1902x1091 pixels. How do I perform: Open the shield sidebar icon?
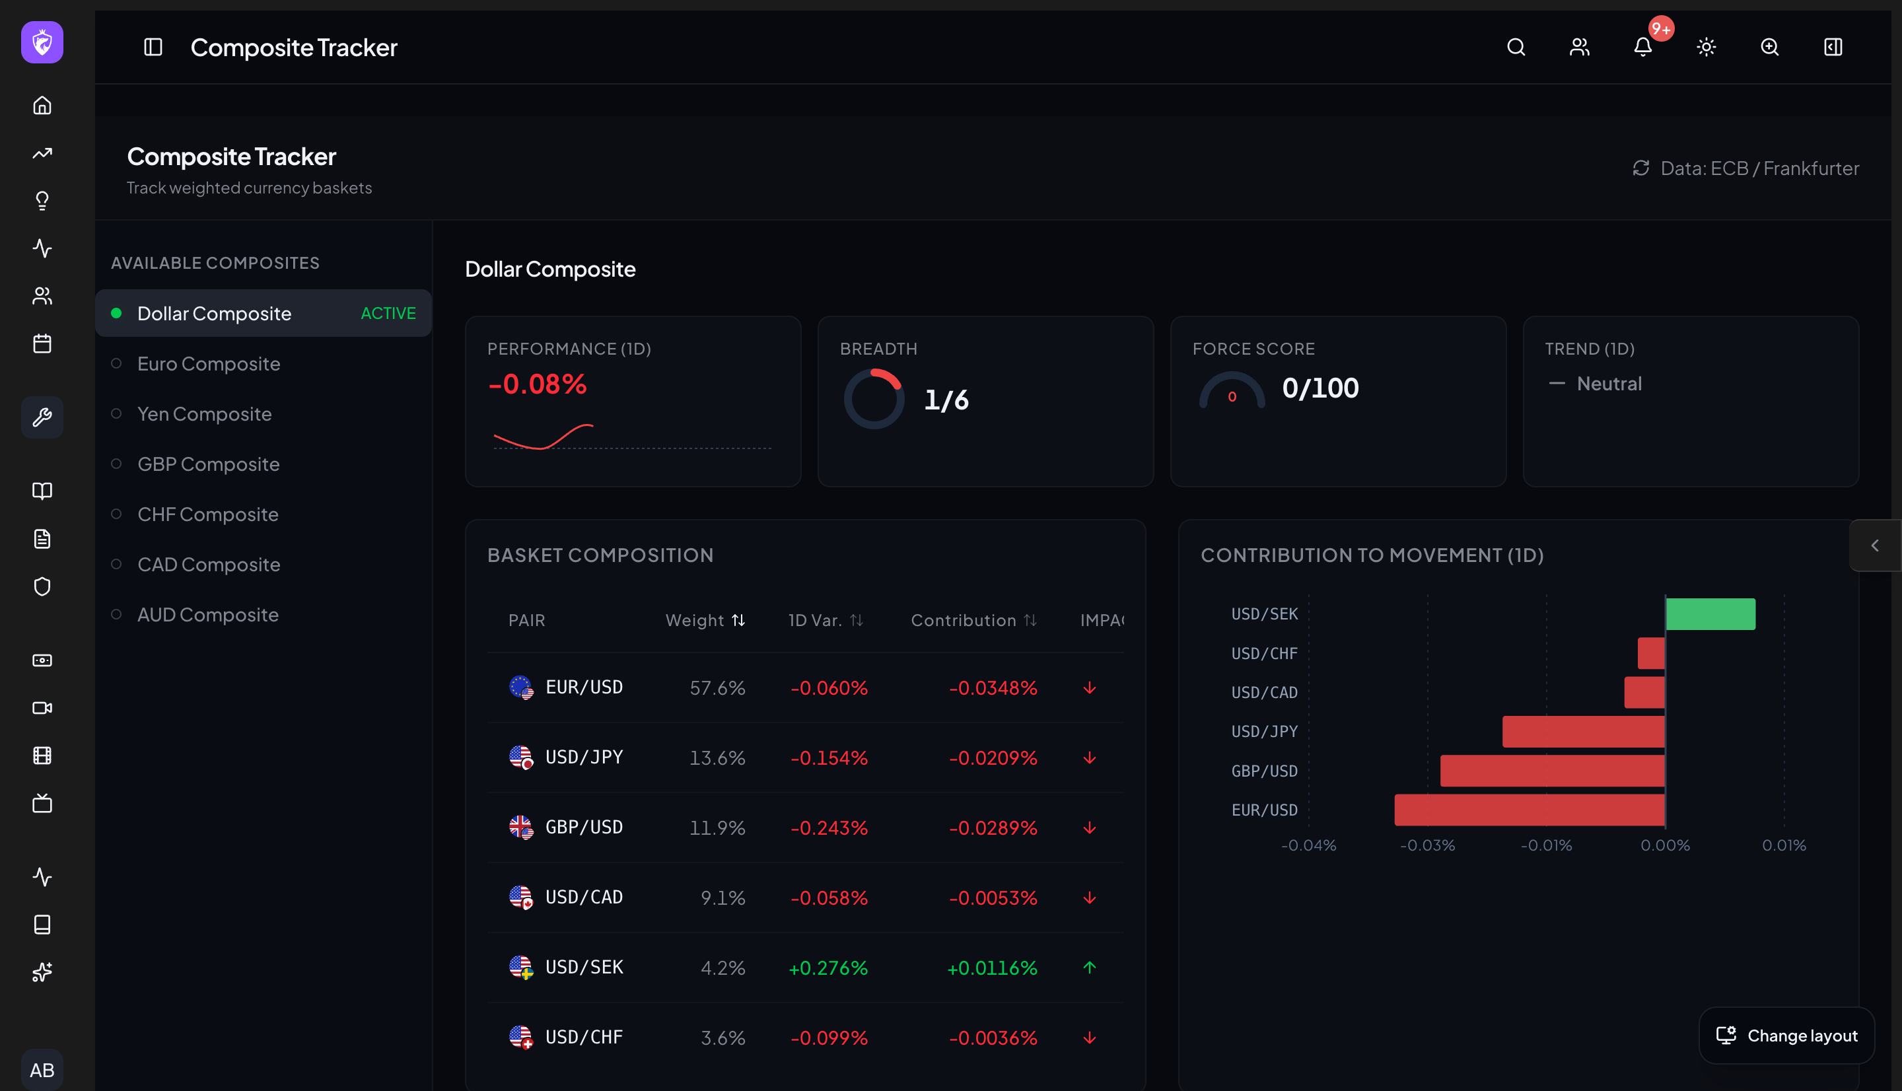click(42, 586)
